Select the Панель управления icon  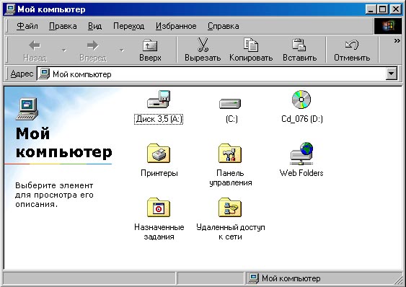click(230, 154)
